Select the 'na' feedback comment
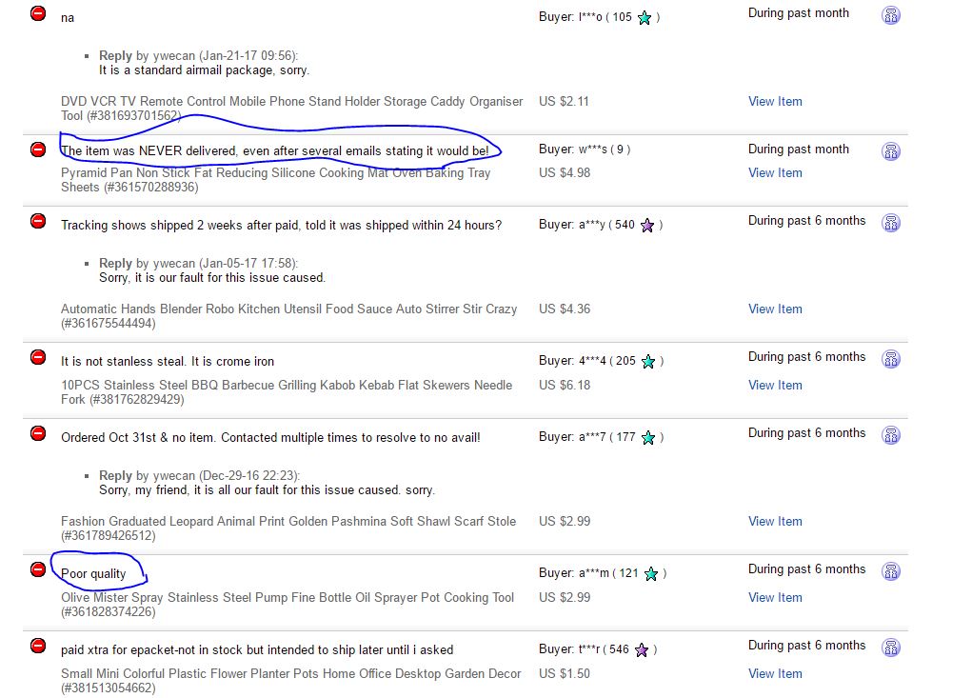This screenshot has width=972, height=698. click(68, 18)
